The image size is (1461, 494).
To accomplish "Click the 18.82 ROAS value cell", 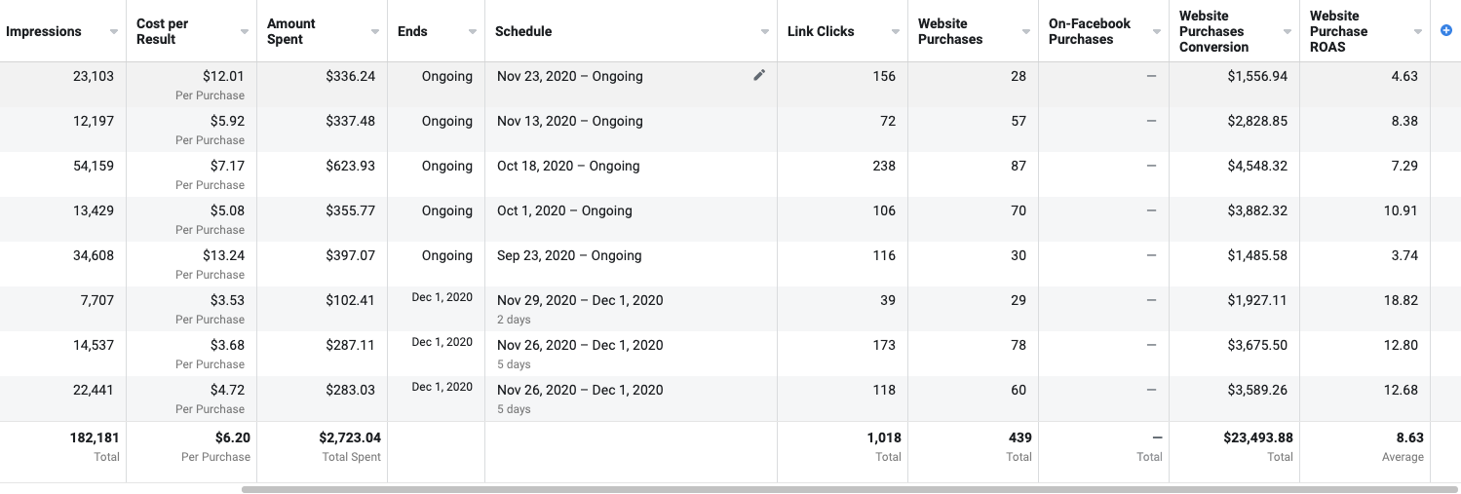I will pyautogui.click(x=1400, y=300).
